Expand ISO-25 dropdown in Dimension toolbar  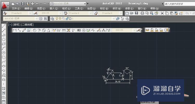pos(134,30)
